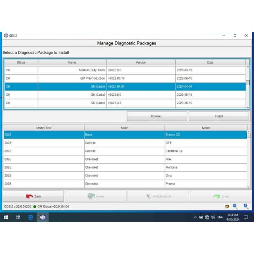This screenshot has width=254, height=254.
Task: Open the Browse... file dialog
Action: tap(157, 116)
